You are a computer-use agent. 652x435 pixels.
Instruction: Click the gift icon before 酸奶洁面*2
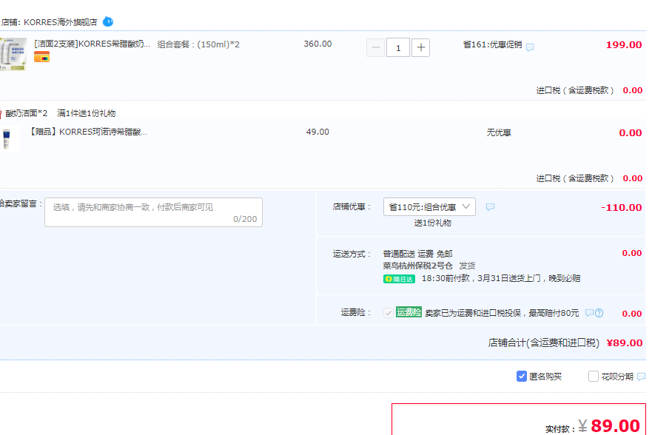tap(1, 113)
